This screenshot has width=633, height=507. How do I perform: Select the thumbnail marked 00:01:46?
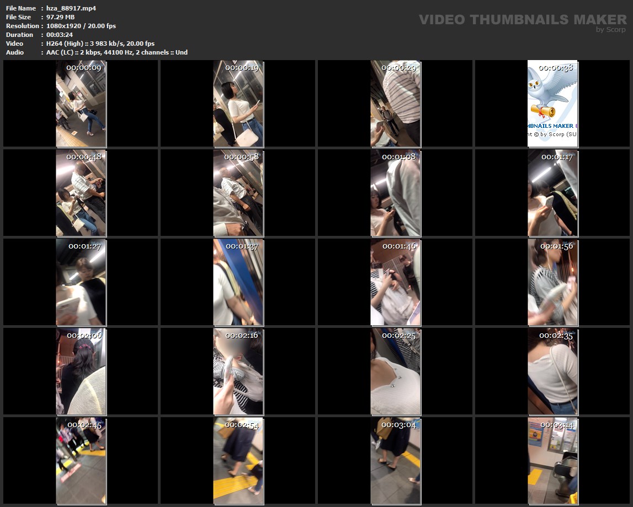click(396, 282)
